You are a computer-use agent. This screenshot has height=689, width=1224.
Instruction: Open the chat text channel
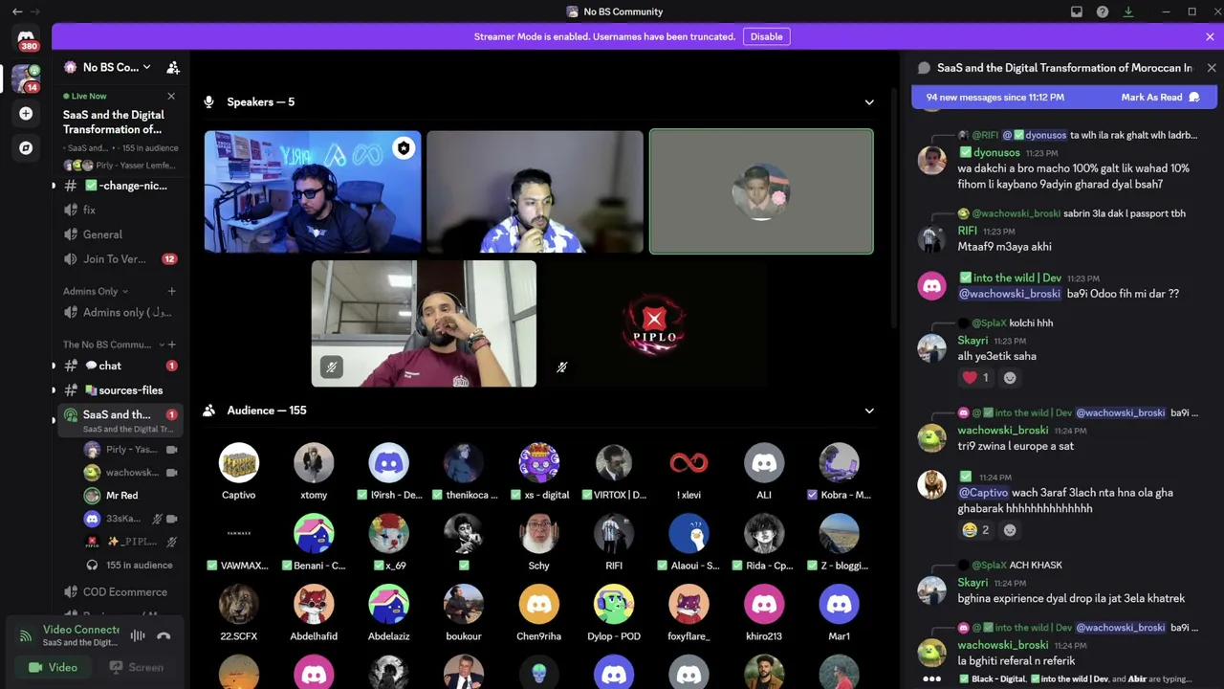point(119,366)
